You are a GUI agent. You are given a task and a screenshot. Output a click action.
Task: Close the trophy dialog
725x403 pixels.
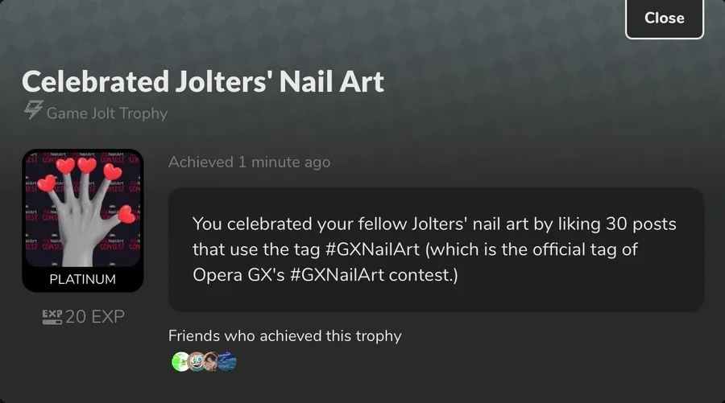click(664, 18)
